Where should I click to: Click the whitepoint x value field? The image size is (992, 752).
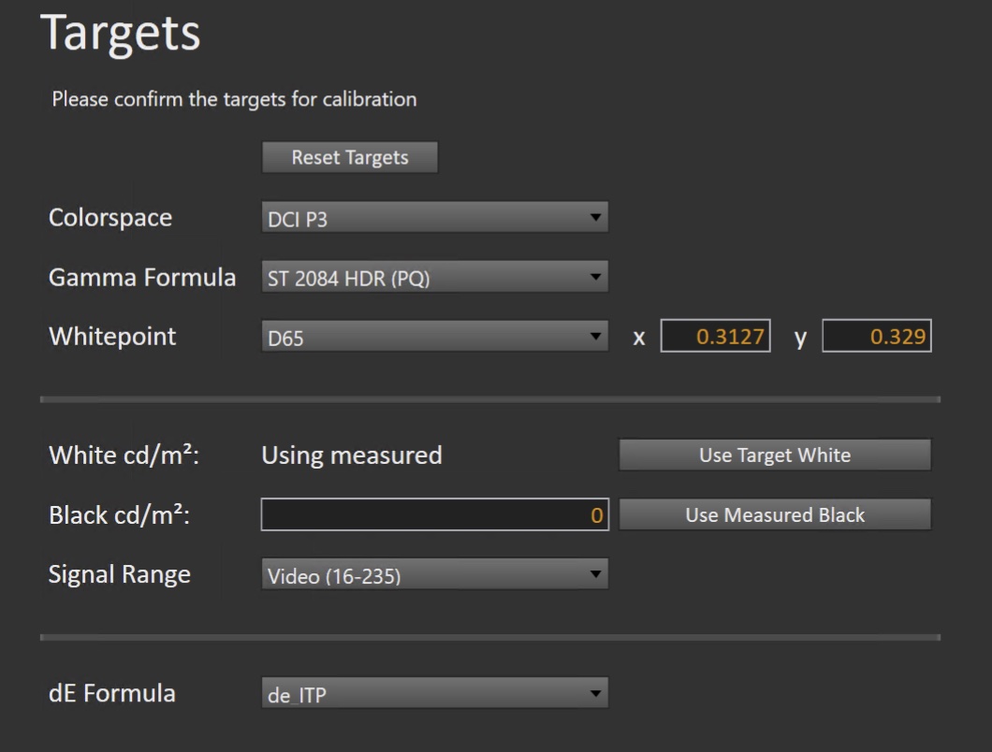[715, 337]
